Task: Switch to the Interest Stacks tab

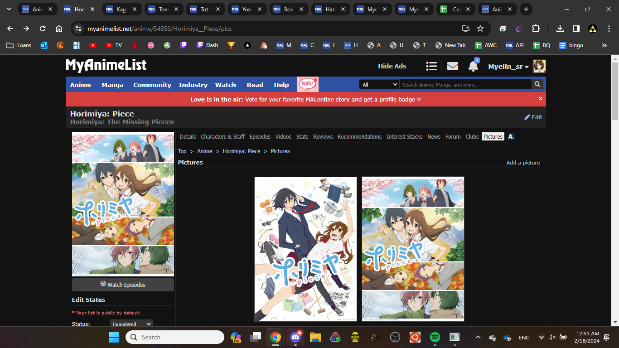Action: tap(405, 136)
